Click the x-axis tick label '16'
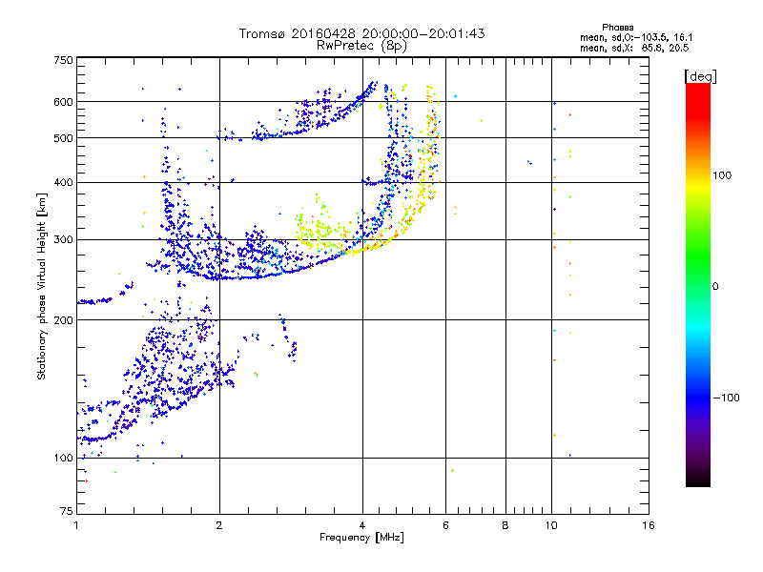This screenshot has height=572, width=763. pos(649,525)
